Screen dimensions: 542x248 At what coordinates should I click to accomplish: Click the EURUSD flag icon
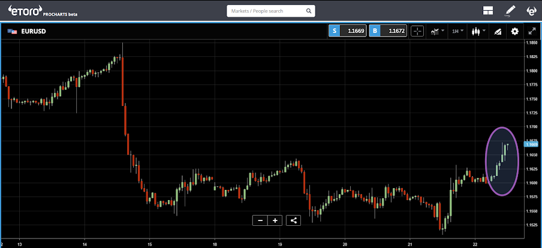(x=14, y=31)
